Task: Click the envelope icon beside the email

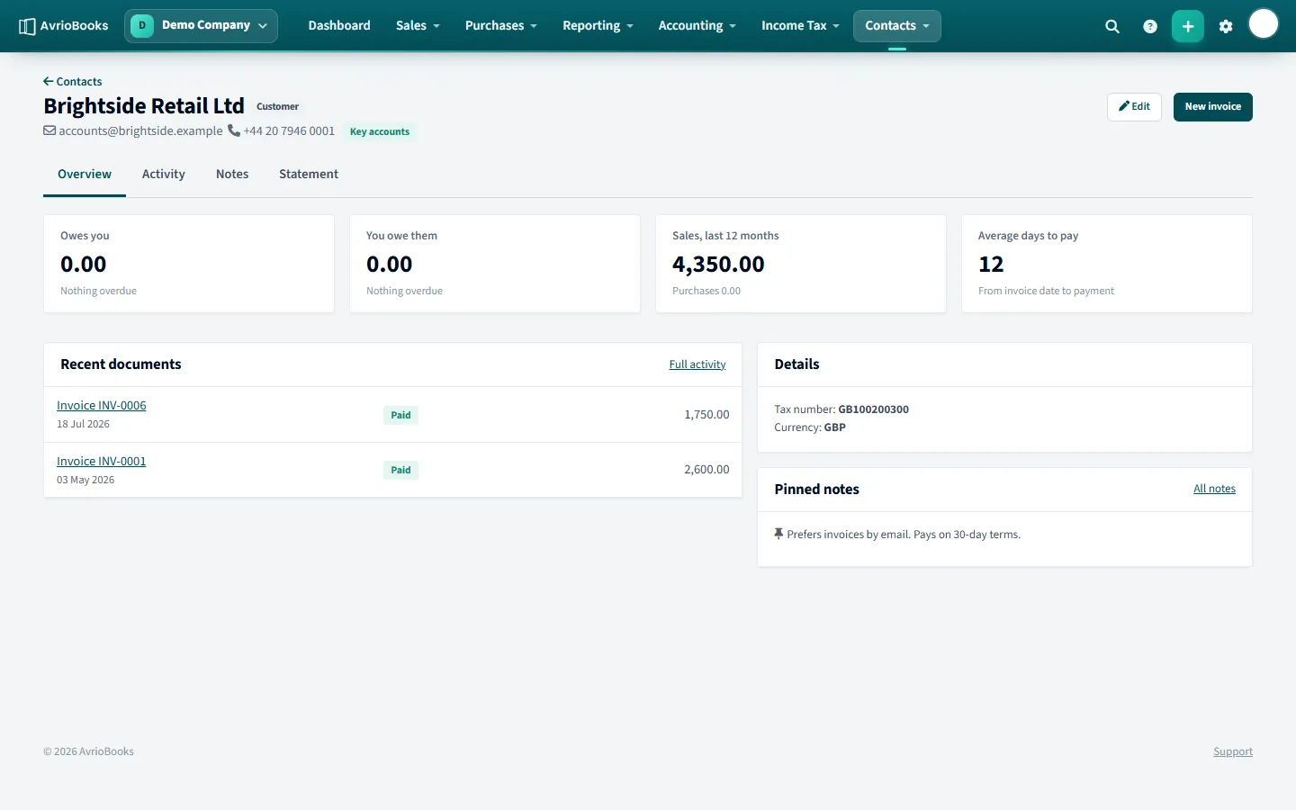Action: pyautogui.click(x=49, y=130)
